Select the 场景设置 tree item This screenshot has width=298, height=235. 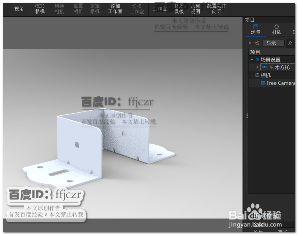click(x=271, y=60)
